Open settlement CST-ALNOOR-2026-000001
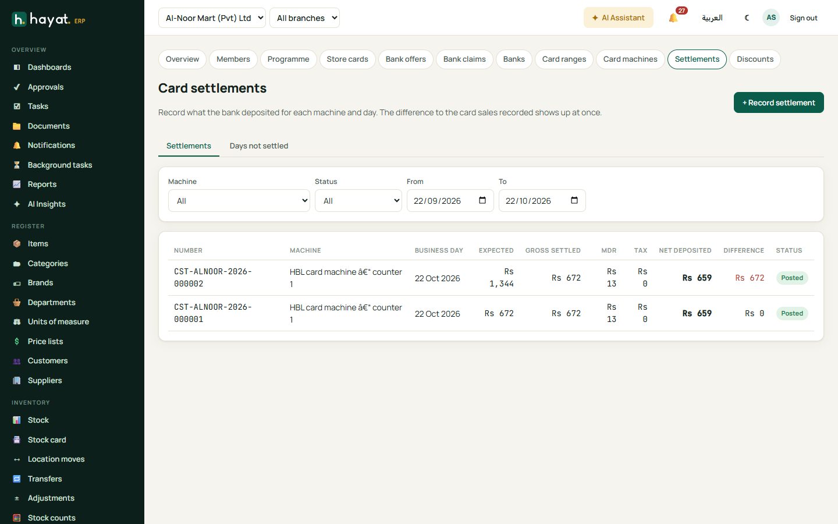 click(x=213, y=313)
